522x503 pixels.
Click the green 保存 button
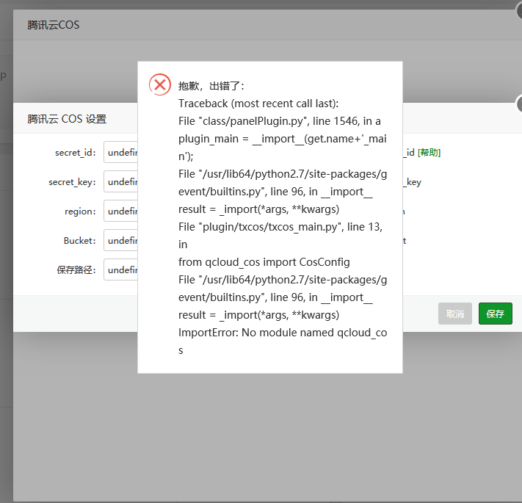(x=495, y=314)
